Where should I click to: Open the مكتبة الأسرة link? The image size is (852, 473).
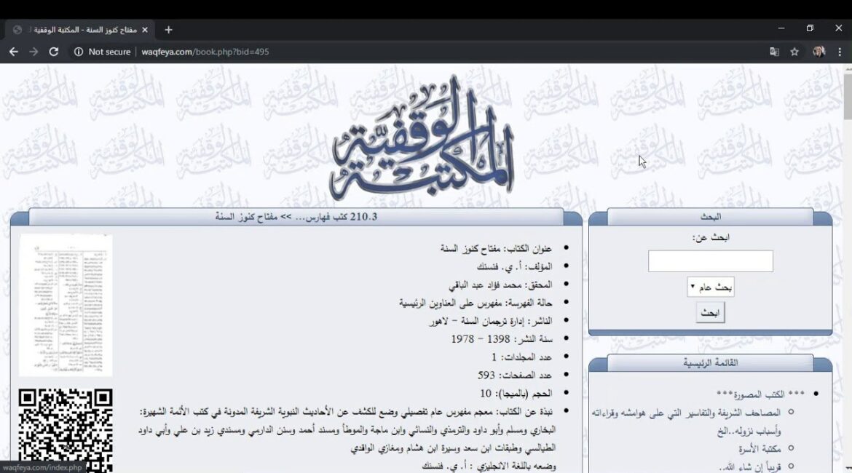[x=760, y=448]
